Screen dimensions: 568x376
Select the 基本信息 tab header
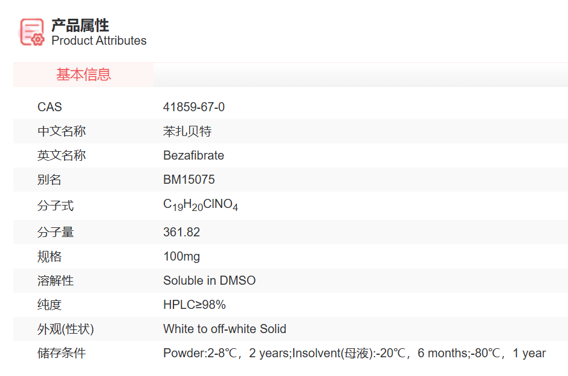[83, 75]
